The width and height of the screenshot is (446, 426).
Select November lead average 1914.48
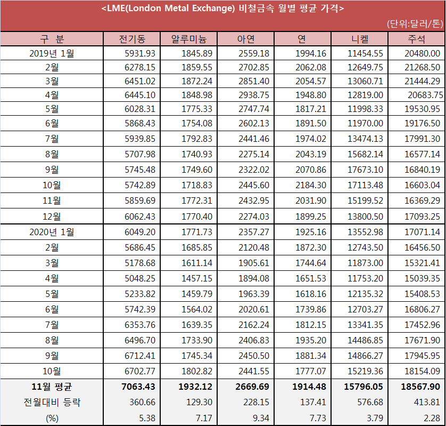[309, 387]
